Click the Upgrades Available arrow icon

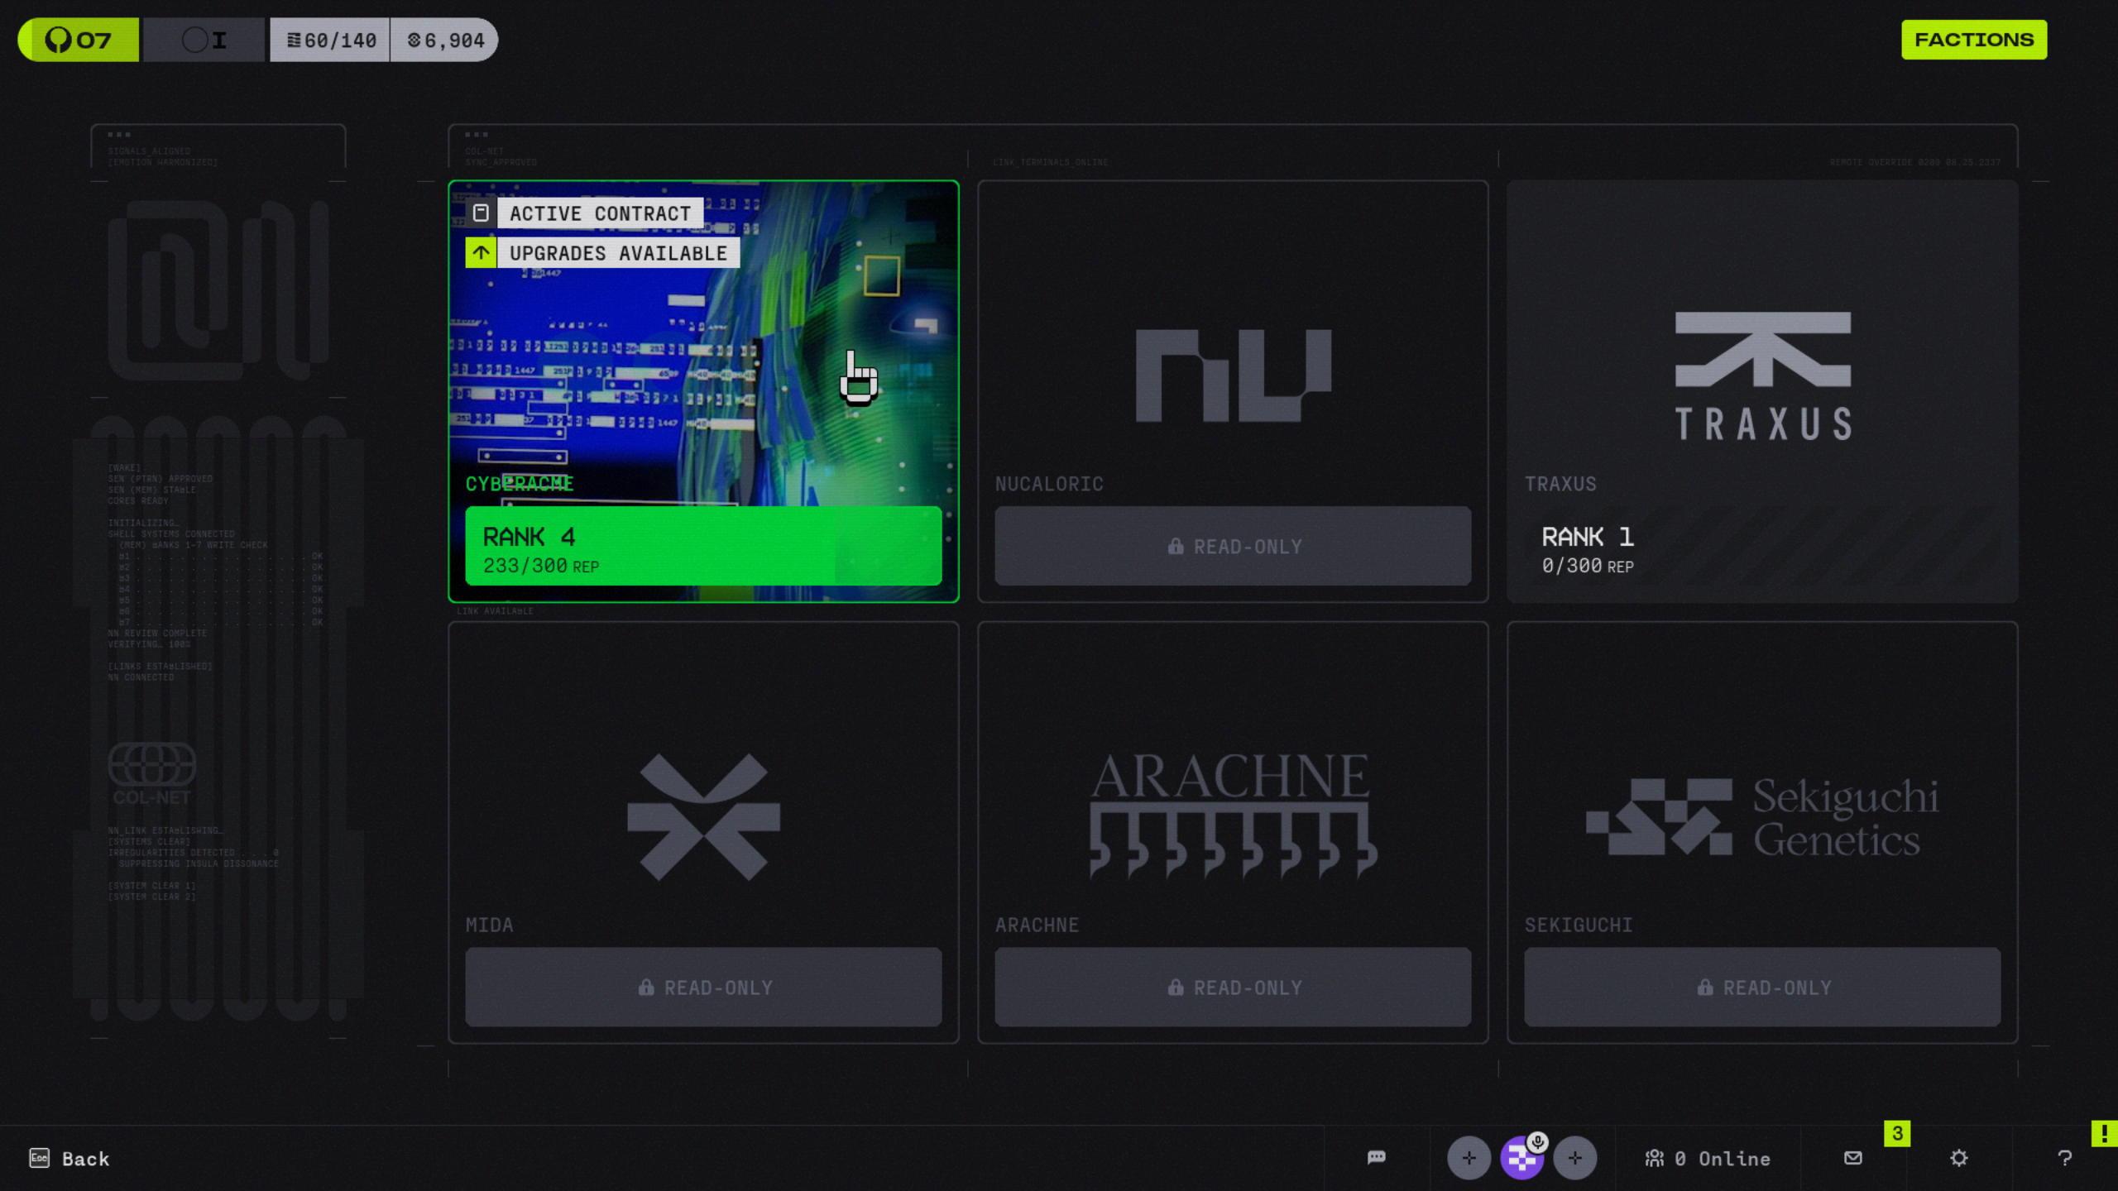pos(481,252)
